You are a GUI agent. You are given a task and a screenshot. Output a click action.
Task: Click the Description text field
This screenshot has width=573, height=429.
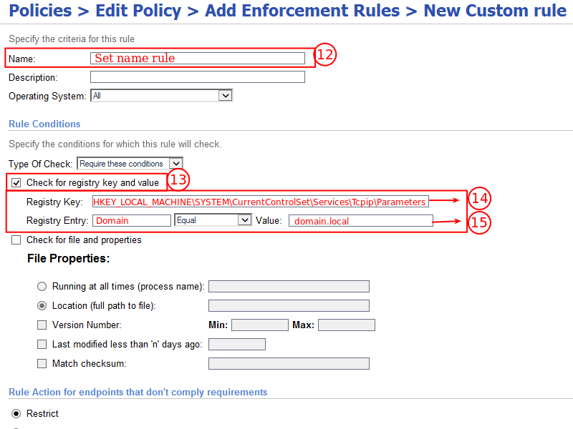point(198,77)
